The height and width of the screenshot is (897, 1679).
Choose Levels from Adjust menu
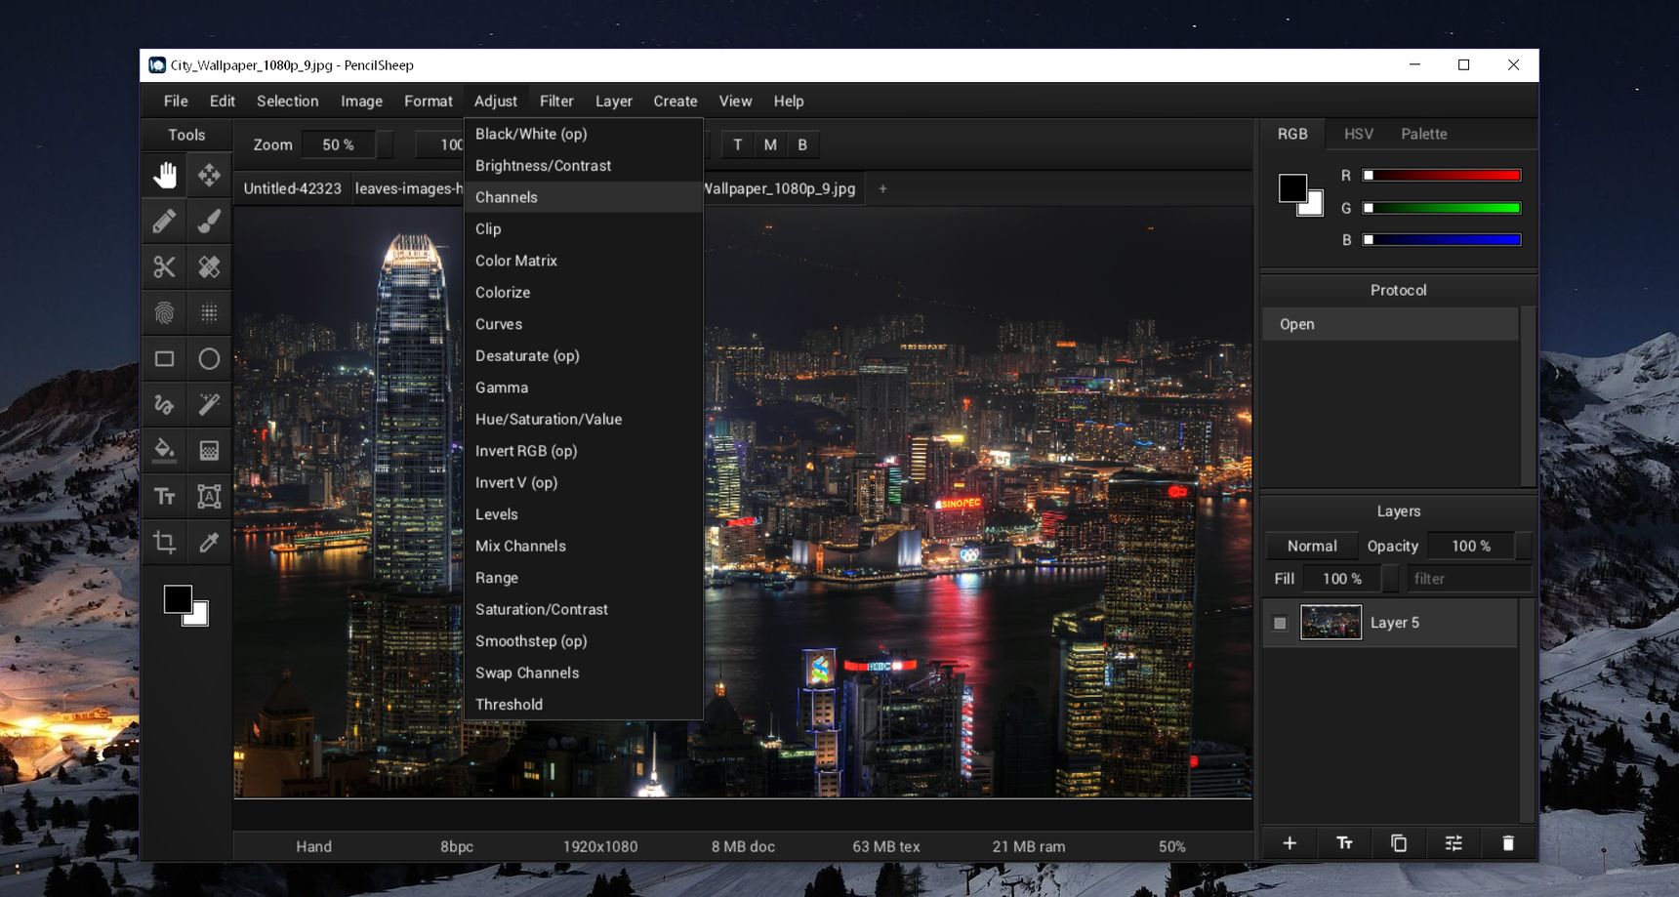584,514
